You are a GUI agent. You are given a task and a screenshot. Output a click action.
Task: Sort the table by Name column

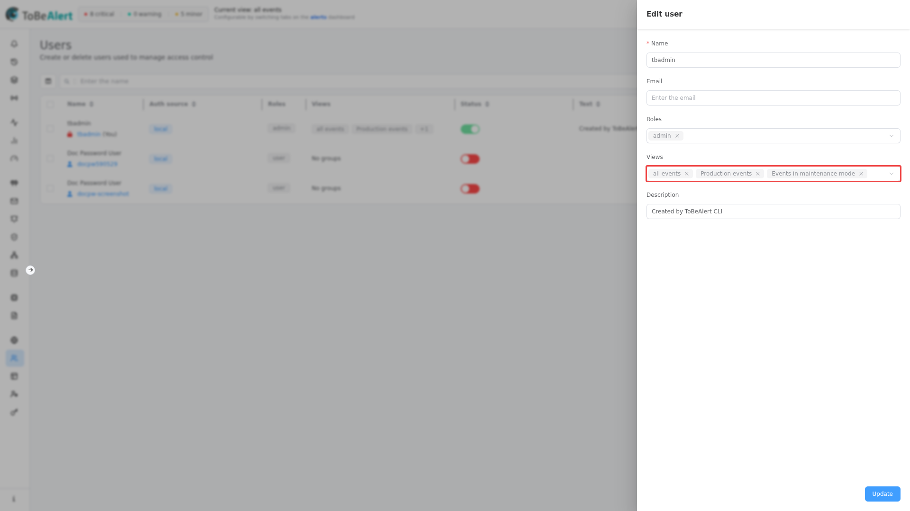[91, 104]
